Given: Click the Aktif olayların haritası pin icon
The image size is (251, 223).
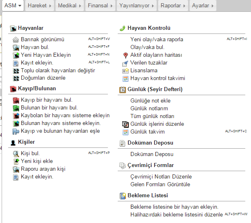Looking at the screenshot, I should pyautogui.click(x=125, y=56).
